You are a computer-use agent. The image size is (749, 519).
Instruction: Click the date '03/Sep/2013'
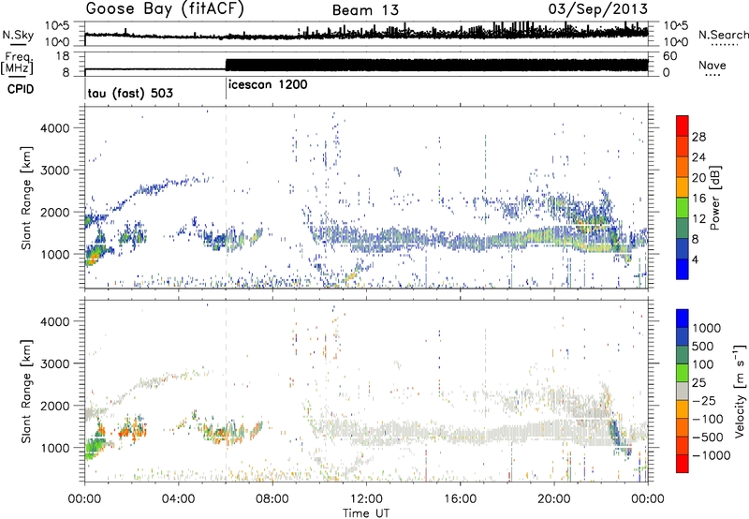click(x=598, y=9)
